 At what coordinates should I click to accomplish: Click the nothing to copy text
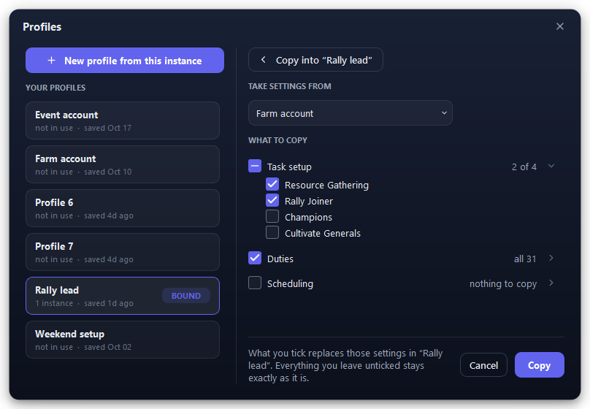(503, 283)
